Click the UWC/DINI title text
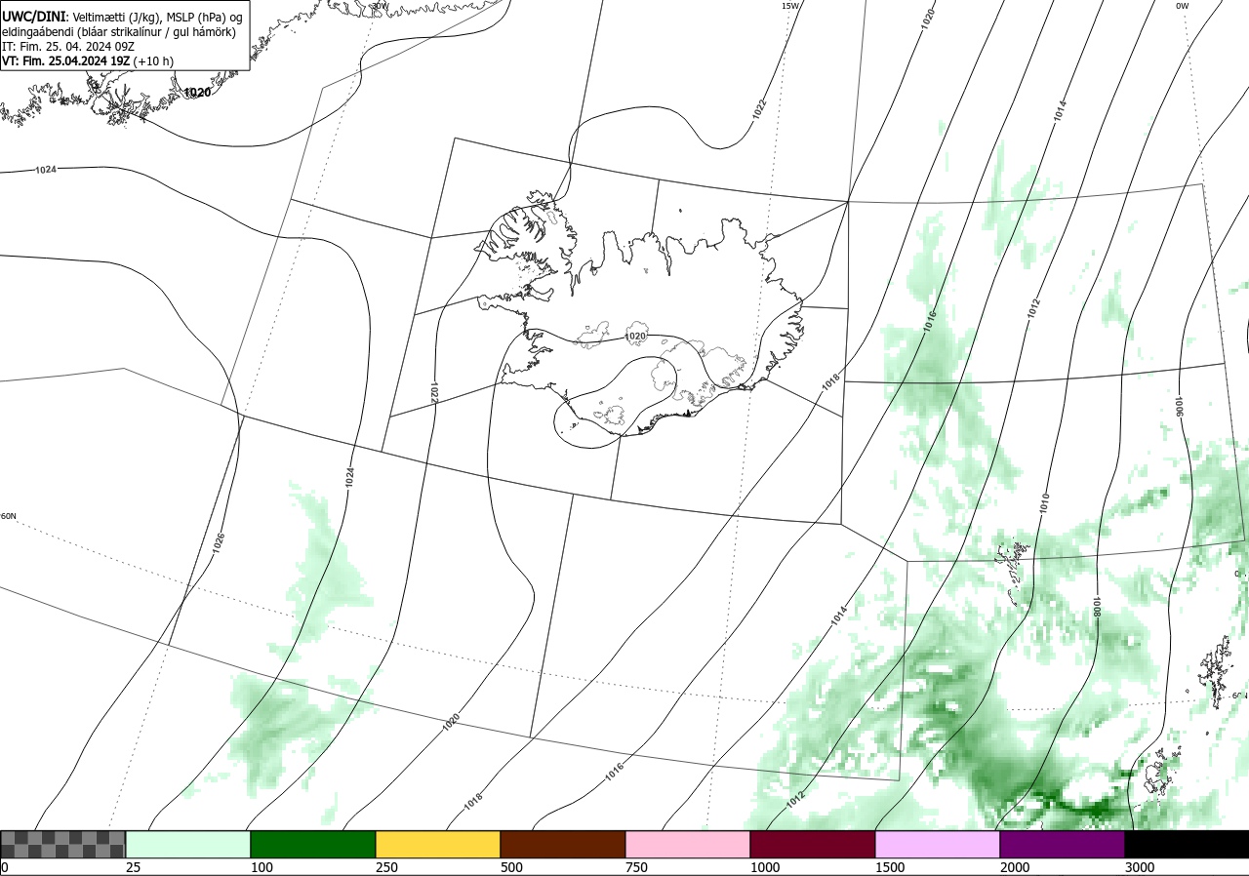 pos(33,18)
